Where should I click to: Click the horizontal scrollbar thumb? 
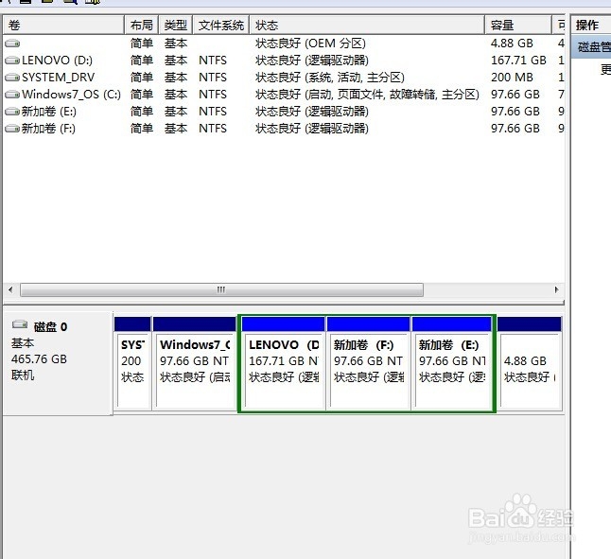click(x=221, y=289)
